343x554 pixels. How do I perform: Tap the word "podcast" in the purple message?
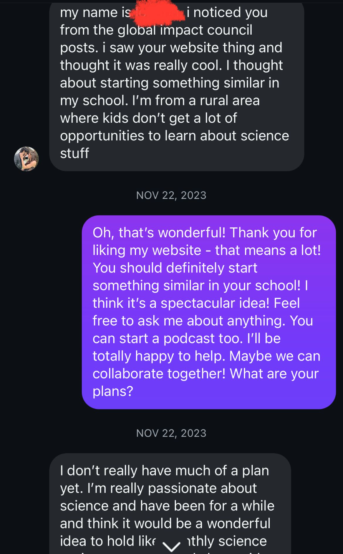point(189,339)
